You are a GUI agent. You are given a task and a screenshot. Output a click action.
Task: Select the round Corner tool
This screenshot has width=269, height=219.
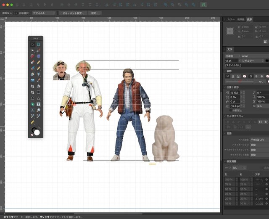[x=38, y=56]
